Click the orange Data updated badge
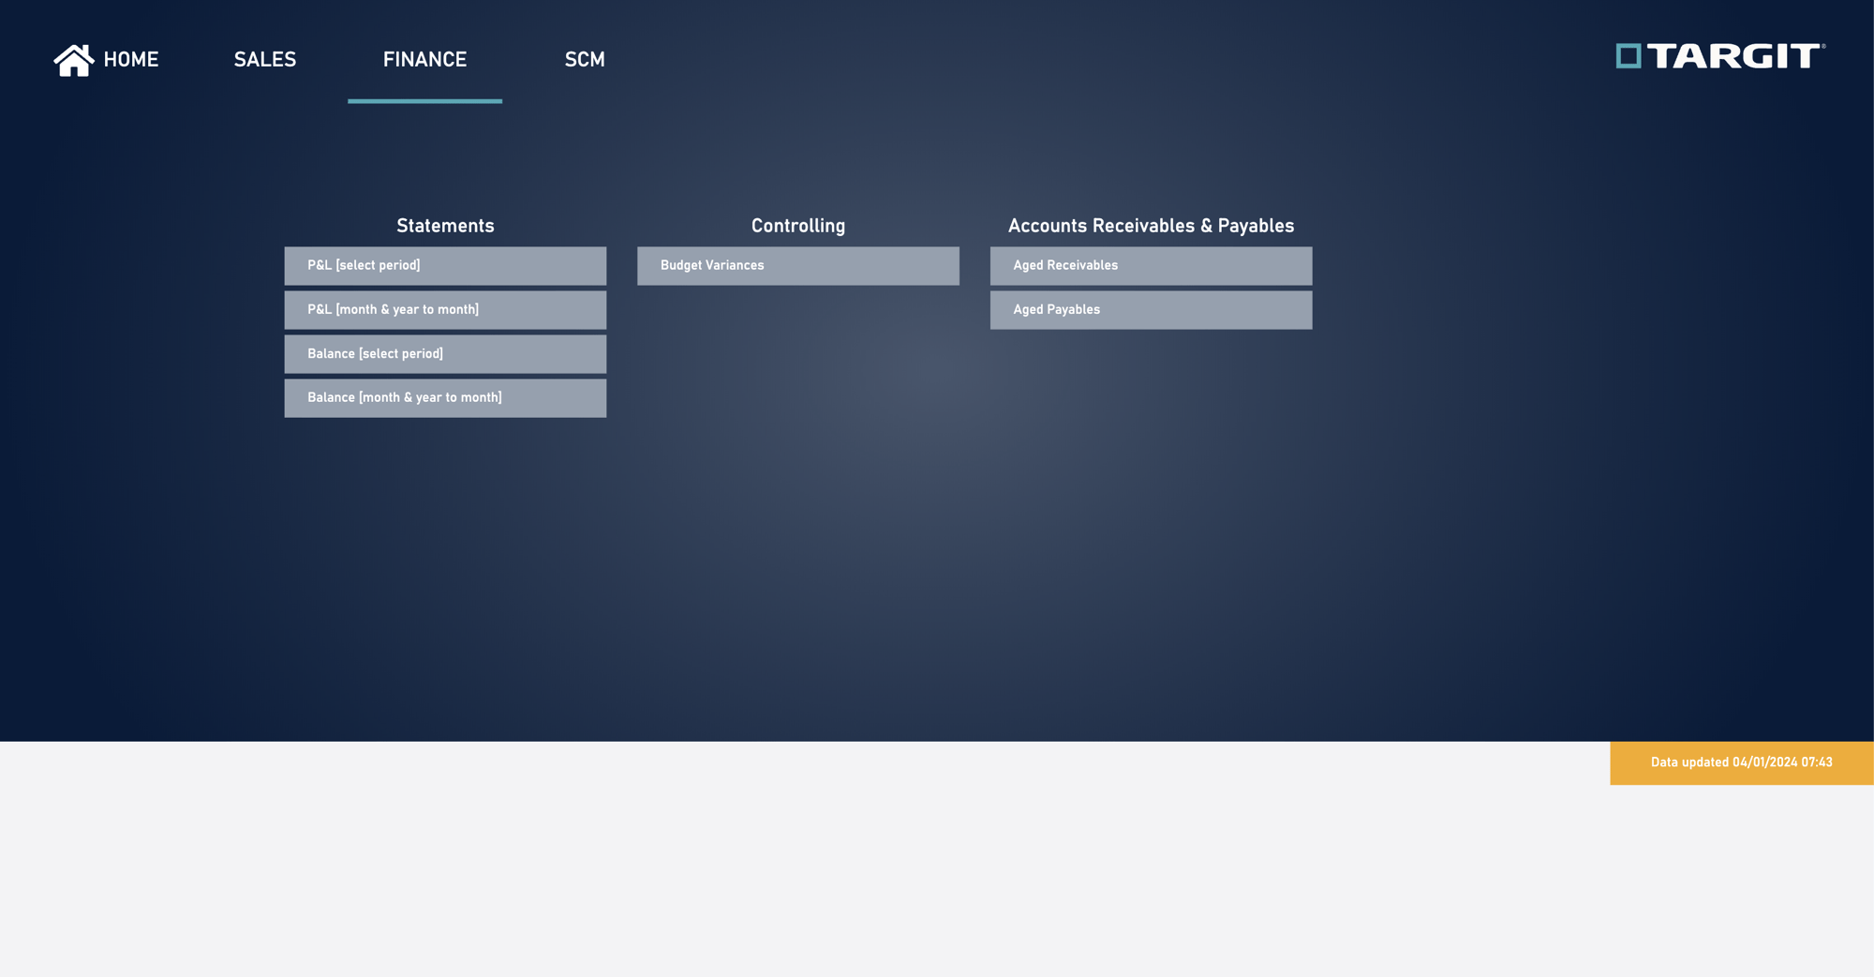 (x=1741, y=762)
